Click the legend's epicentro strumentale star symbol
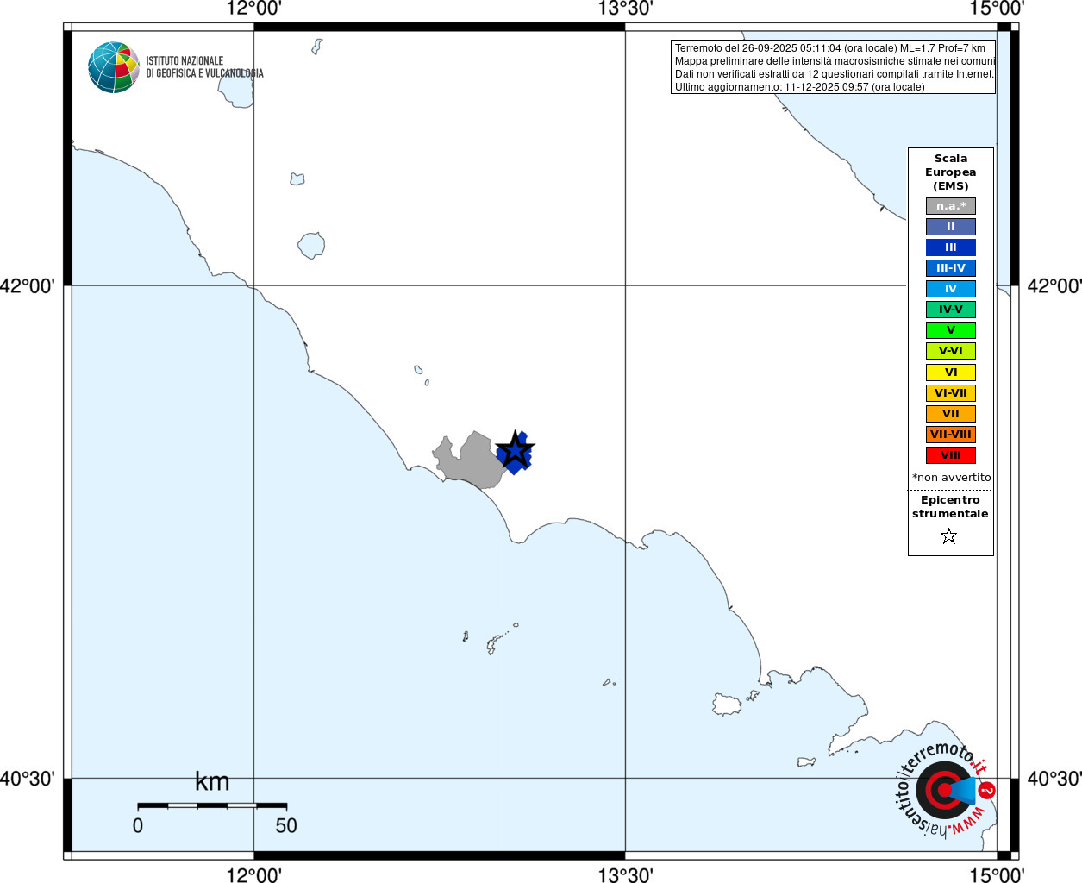 click(x=949, y=536)
